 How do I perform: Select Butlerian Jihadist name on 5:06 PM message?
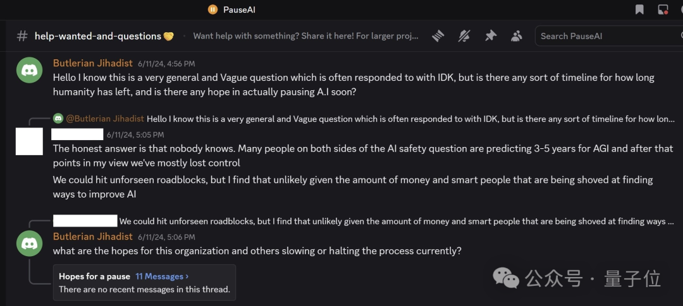pos(93,237)
